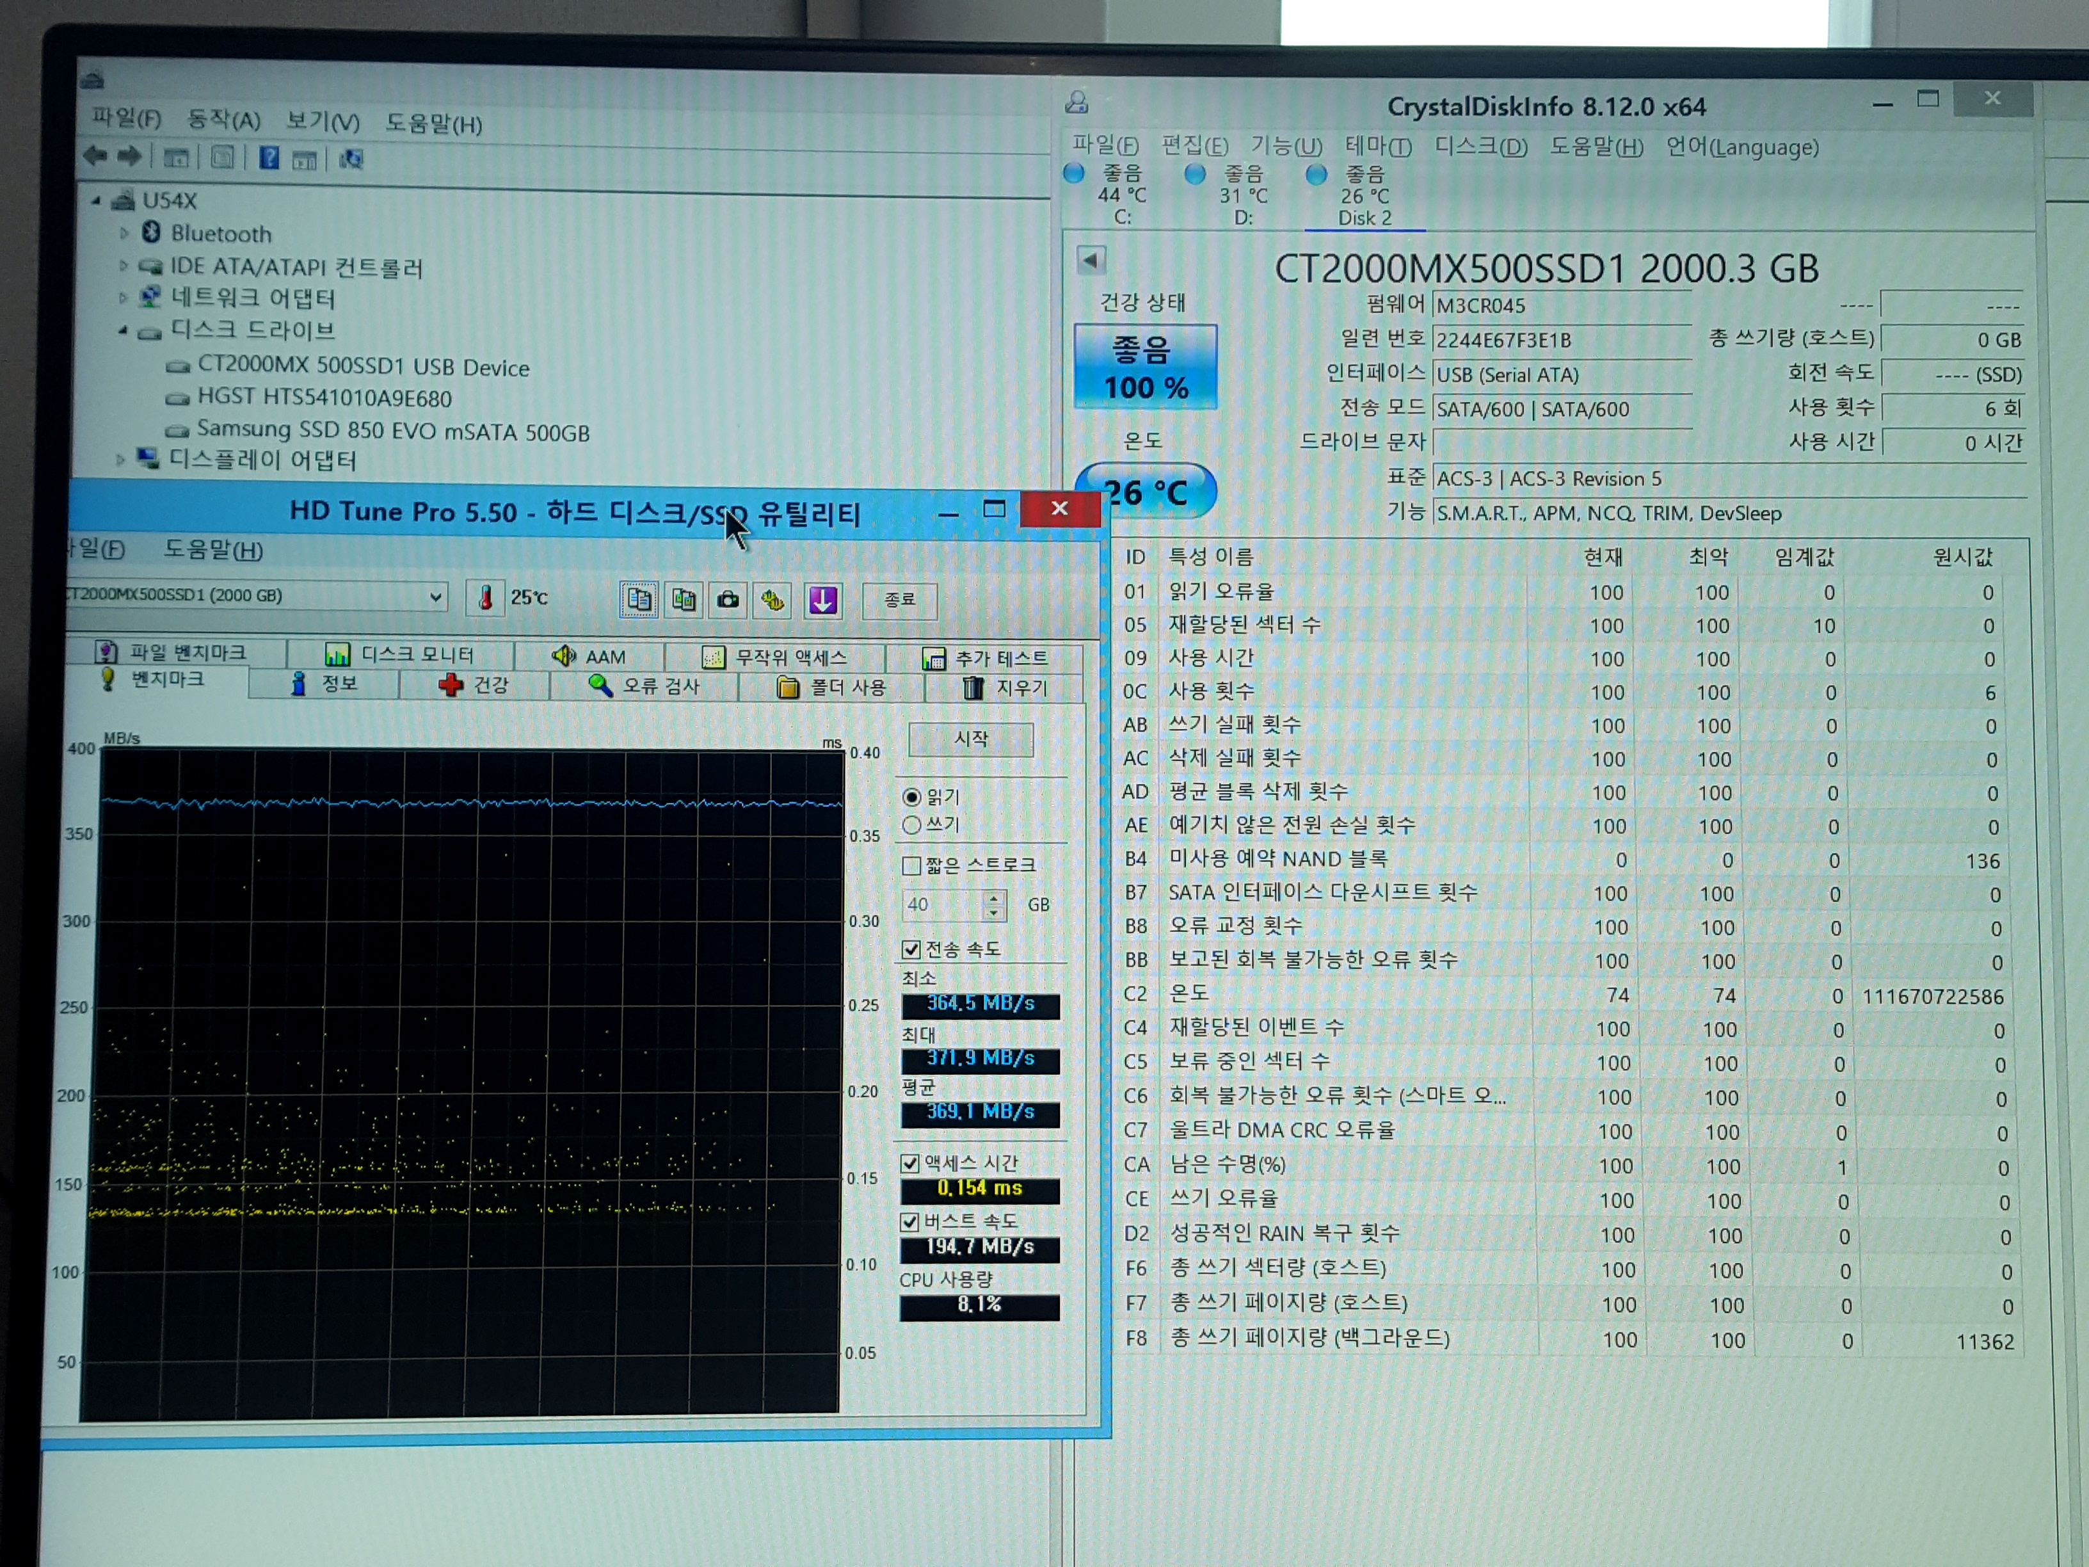Switch to the 무작위 액세스 tab

pos(774,657)
